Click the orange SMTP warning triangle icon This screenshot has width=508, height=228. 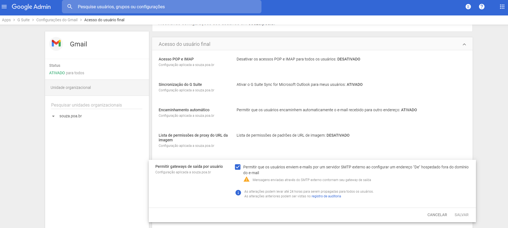tap(246, 179)
